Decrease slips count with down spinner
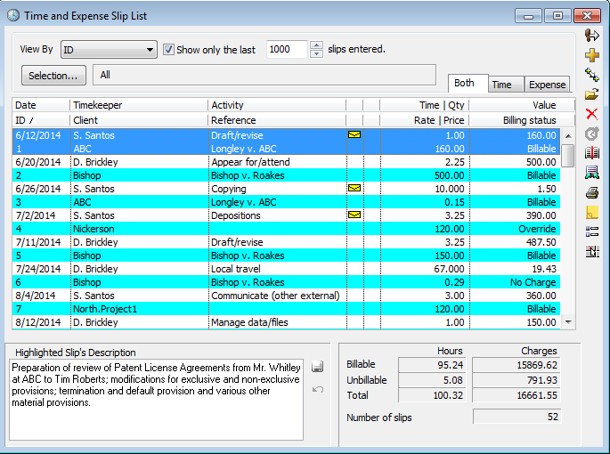 (x=317, y=53)
